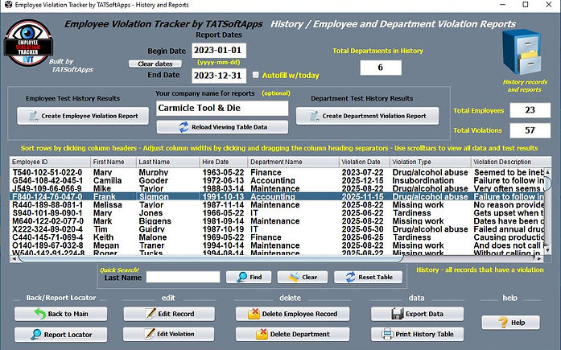This screenshot has height=350, width=561.
Task: Select the highlighted Frank Sigmon row
Action: [x=277, y=196]
